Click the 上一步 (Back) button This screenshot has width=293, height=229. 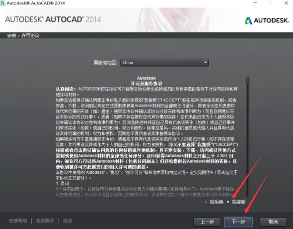207,222
